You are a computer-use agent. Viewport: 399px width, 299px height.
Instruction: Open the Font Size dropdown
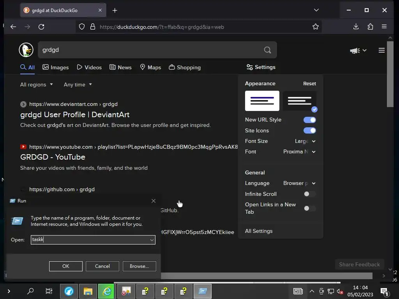(305, 141)
